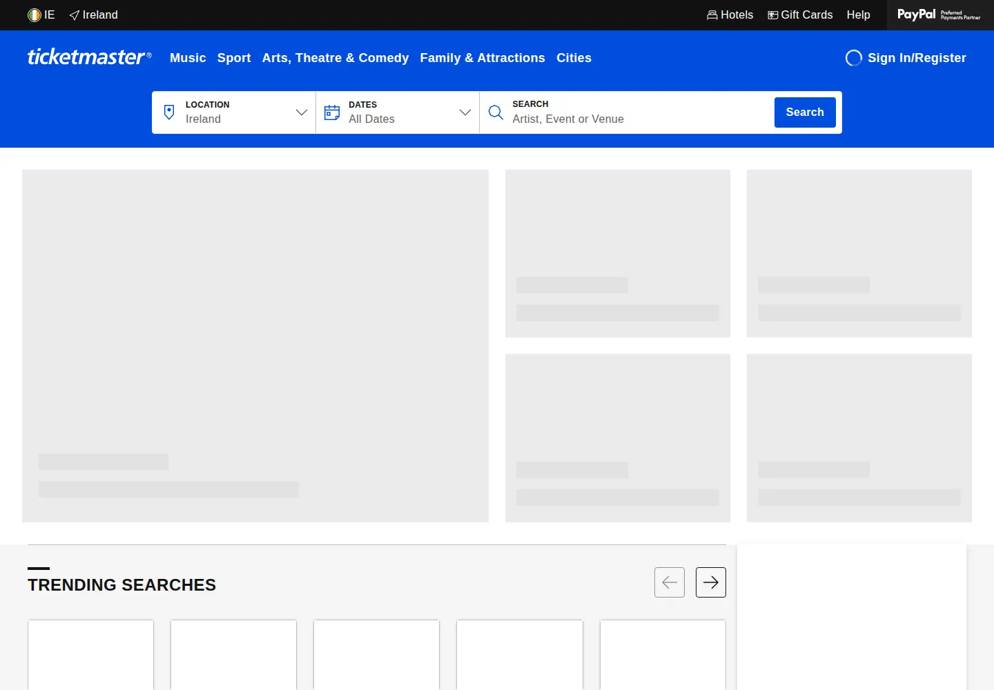Click the blue Search button
The image size is (994, 690).
[805, 112]
